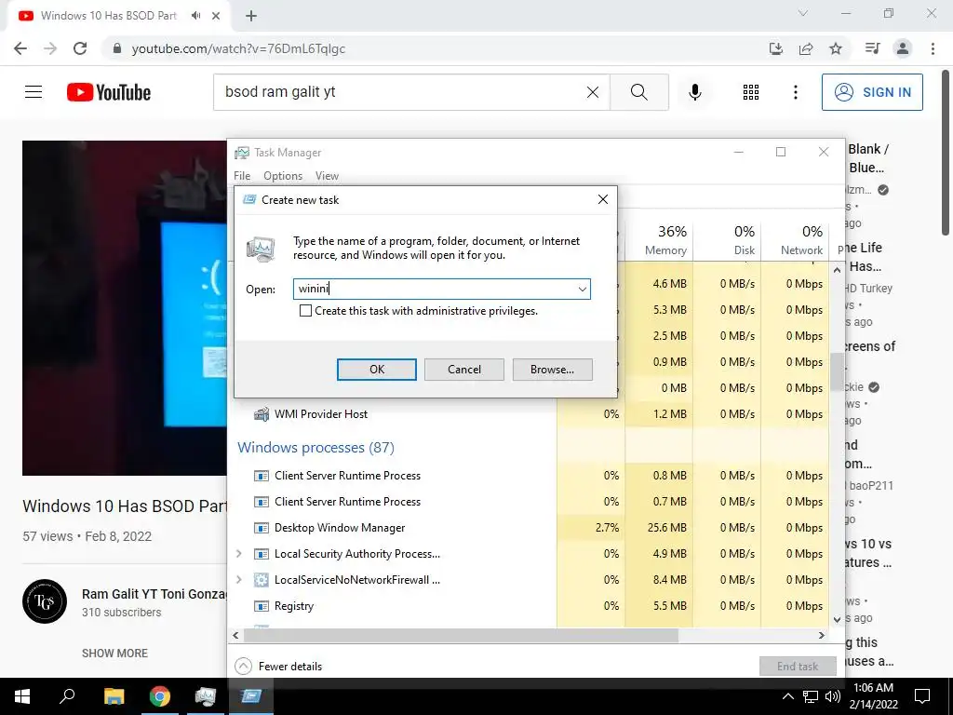Open the Chrome tab search chevron
This screenshot has height=715, width=953.
(x=803, y=13)
